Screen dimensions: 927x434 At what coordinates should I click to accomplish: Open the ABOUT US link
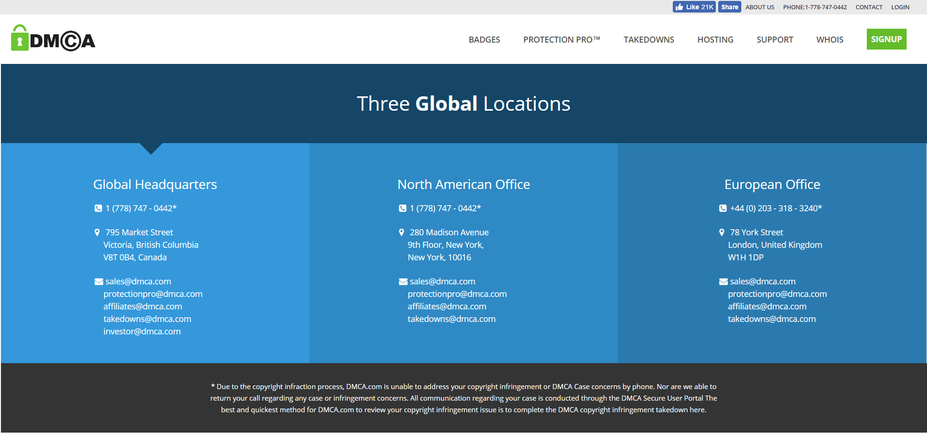click(759, 7)
